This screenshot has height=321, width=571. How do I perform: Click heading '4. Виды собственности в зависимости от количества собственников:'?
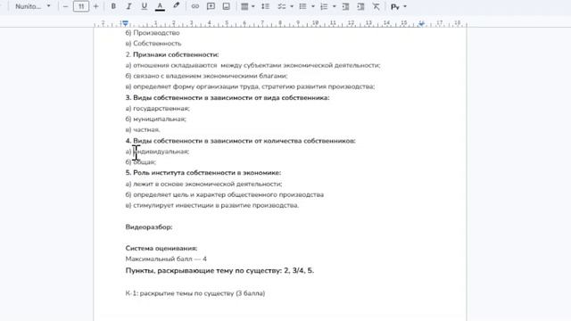(241, 141)
